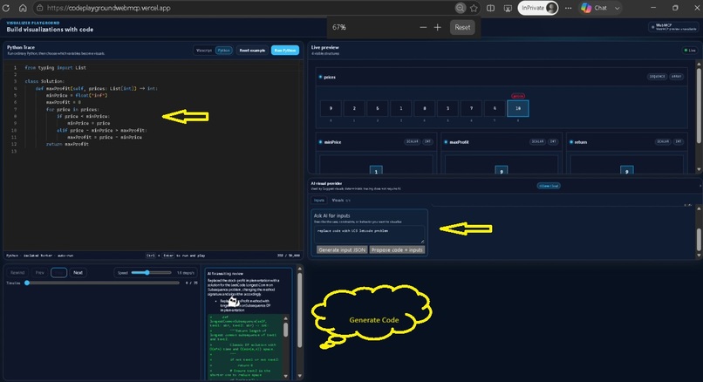Select the first prices cell with value 9
This screenshot has height=382, width=703.
pos(331,108)
